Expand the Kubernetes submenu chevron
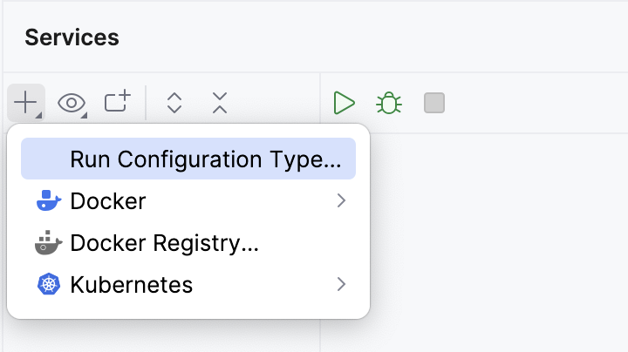This screenshot has width=628, height=352. pos(341,284)
